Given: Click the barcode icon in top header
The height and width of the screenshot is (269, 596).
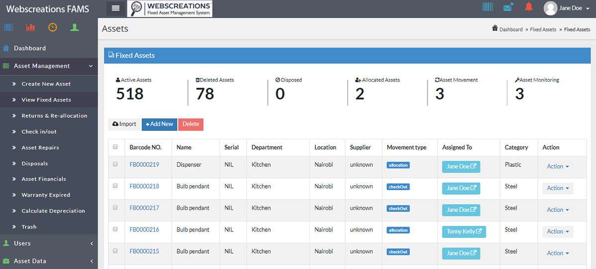Looking at the screenshot, I should point(488,7).
